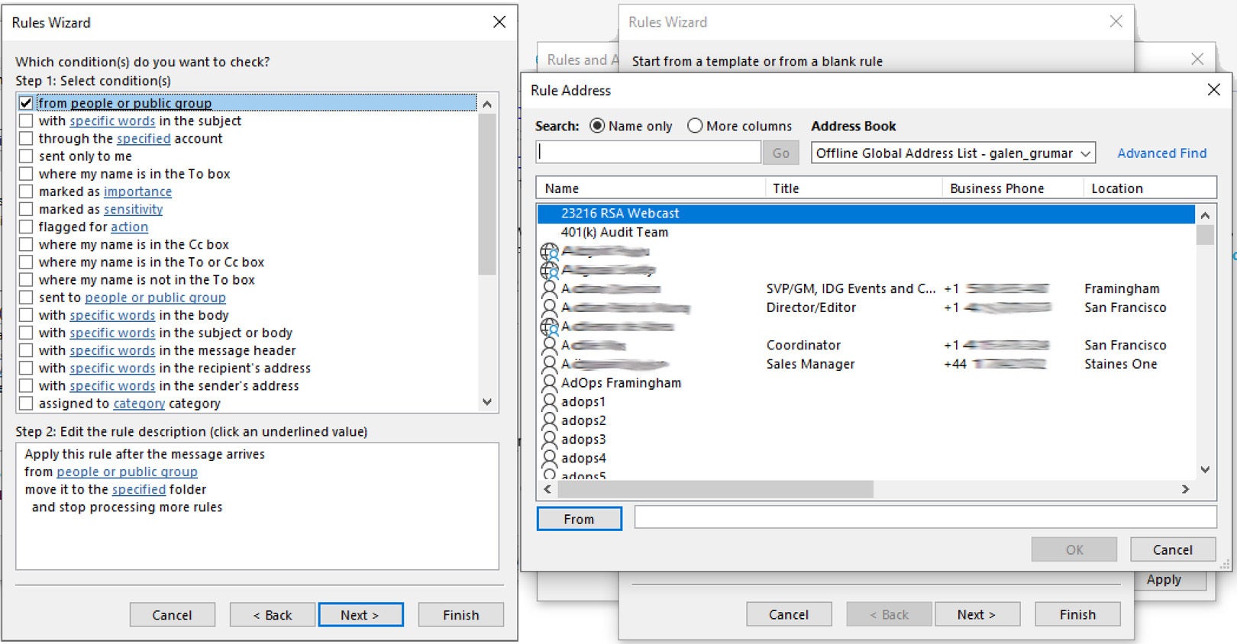Click the contact icon in the Director/Editor row

pos(549,308)
